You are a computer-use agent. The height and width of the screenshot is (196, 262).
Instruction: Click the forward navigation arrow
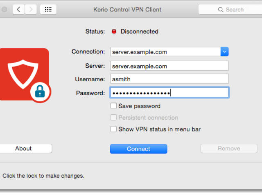31,9
